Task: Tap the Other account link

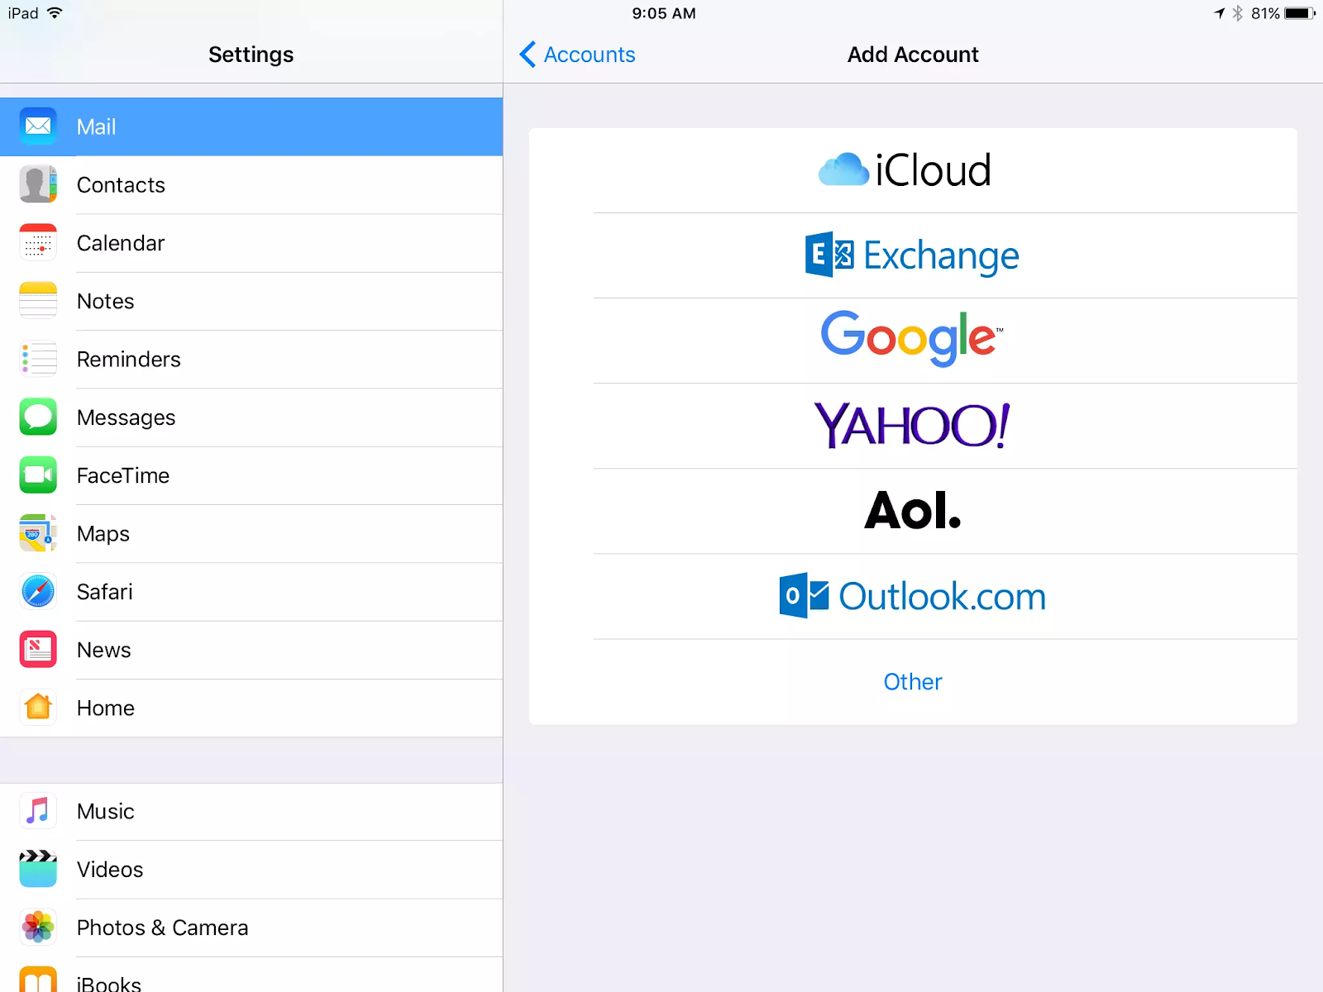Action: coord(913,682)
